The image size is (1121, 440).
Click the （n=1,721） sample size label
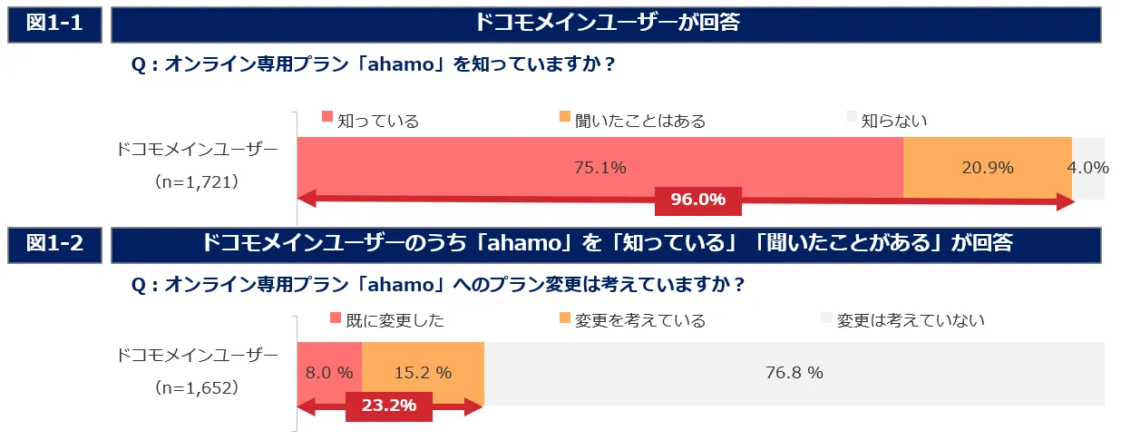pyautogui.click(x=197, y=181)
